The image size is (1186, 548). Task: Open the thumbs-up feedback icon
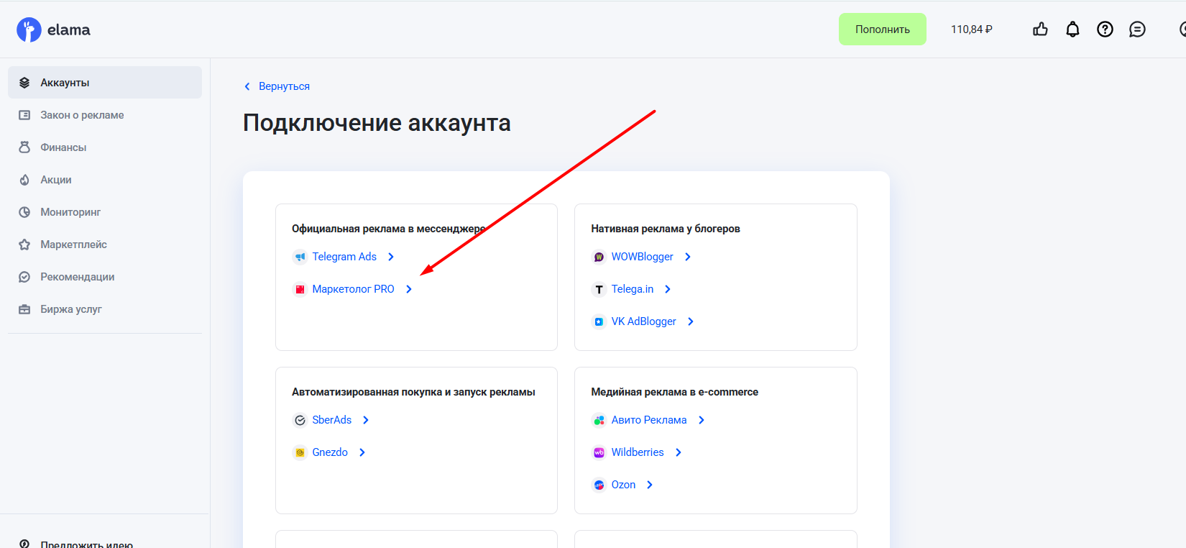pos(1040,29)
